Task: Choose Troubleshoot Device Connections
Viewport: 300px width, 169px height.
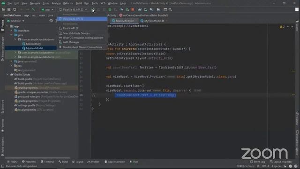Action: click(x=82, y=47)
